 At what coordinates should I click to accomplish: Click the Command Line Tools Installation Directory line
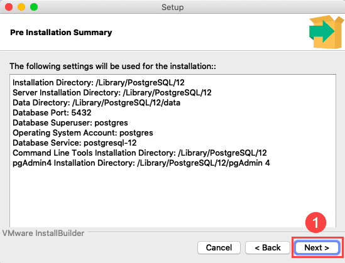pos(140,153)
